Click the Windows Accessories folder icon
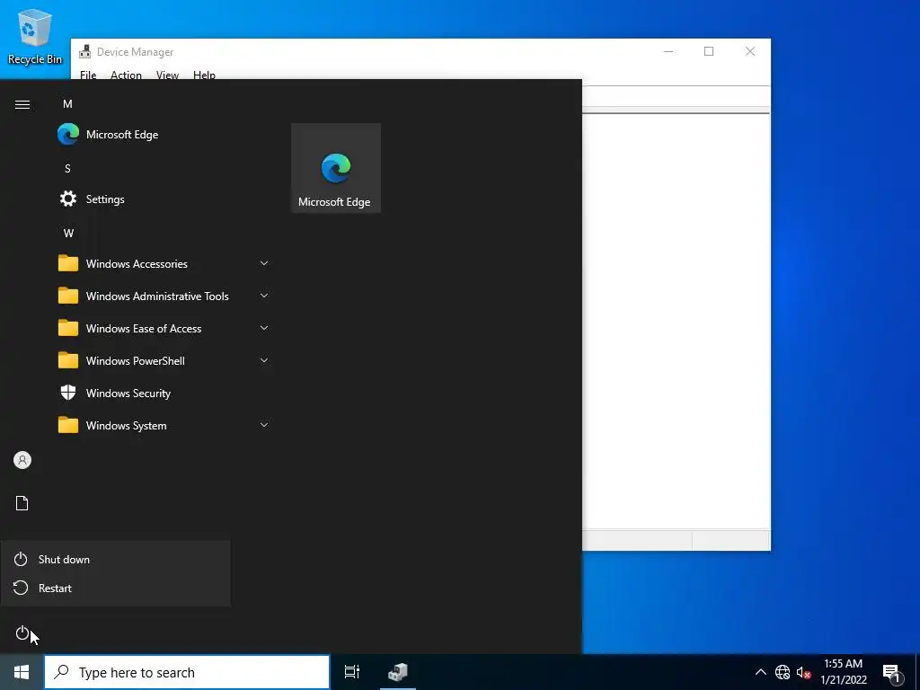Image resolution: width=920 pixels, height=690 pixels. (x=68, y=263)
